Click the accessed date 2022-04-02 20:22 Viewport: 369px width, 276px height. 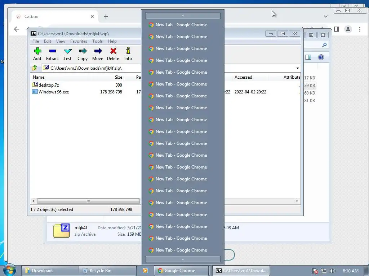[x=250, y=92]
